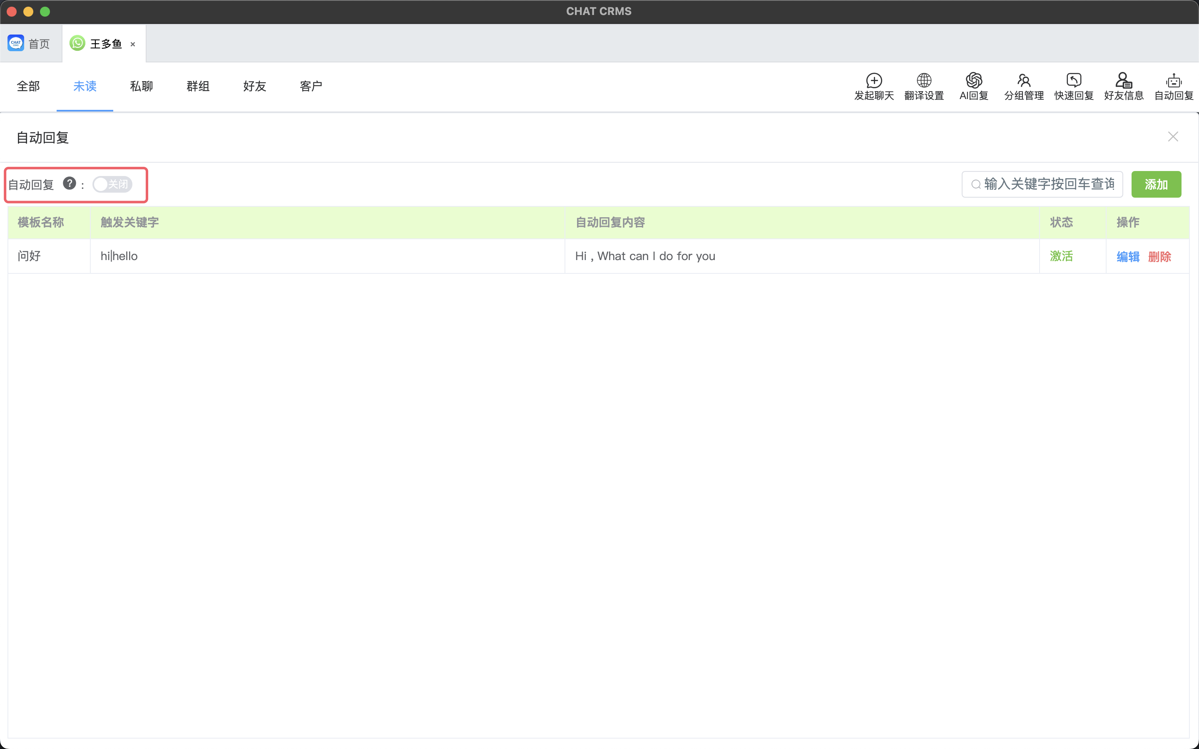Toggle the 自动回复 switch on
The image size is (1199, 749).
(112, 184)
